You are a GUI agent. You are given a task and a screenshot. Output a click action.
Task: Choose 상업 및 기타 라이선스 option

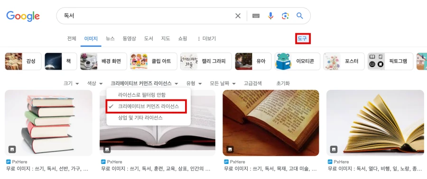pos(149,118)
